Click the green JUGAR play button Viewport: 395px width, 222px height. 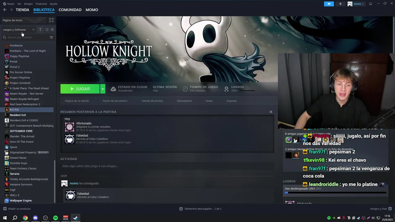pos(80,89)
